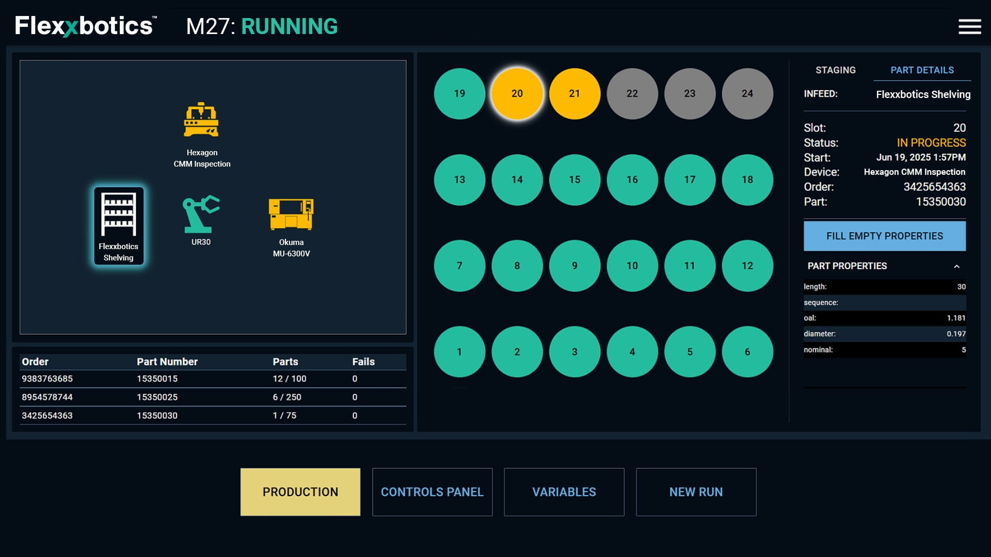Click green slot 1 circle
This screenshot has height=557, width=991.
pyautogui.click(x=459, y=352)
